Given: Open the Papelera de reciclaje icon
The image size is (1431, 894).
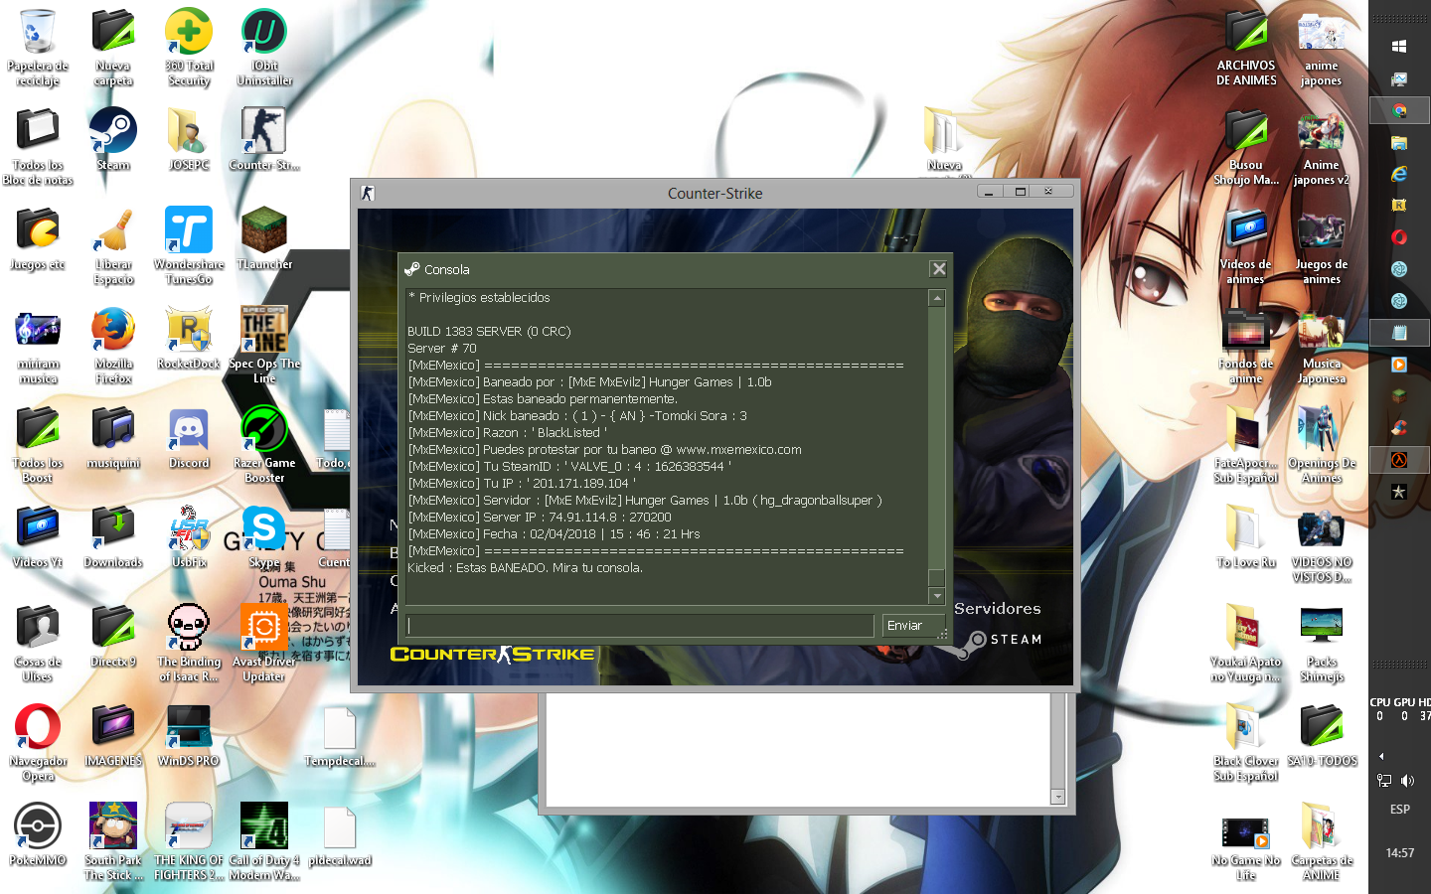Looking at the screenshot, I should 38,47.
